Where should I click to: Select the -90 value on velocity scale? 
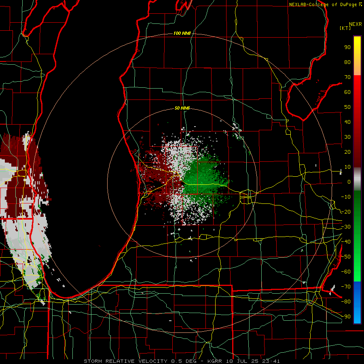(346, 316)
